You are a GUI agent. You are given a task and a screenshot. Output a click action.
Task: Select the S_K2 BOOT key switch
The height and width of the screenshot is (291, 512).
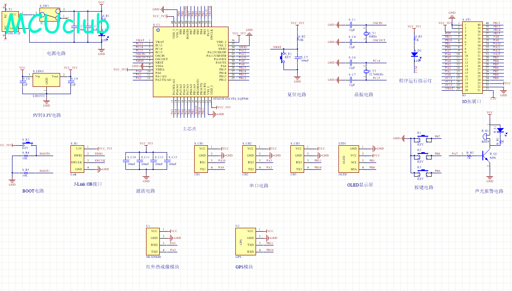pos(27,144)
